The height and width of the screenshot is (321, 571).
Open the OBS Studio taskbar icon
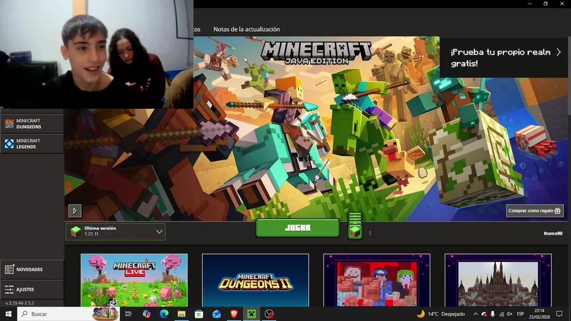click(x=269, y=314)
